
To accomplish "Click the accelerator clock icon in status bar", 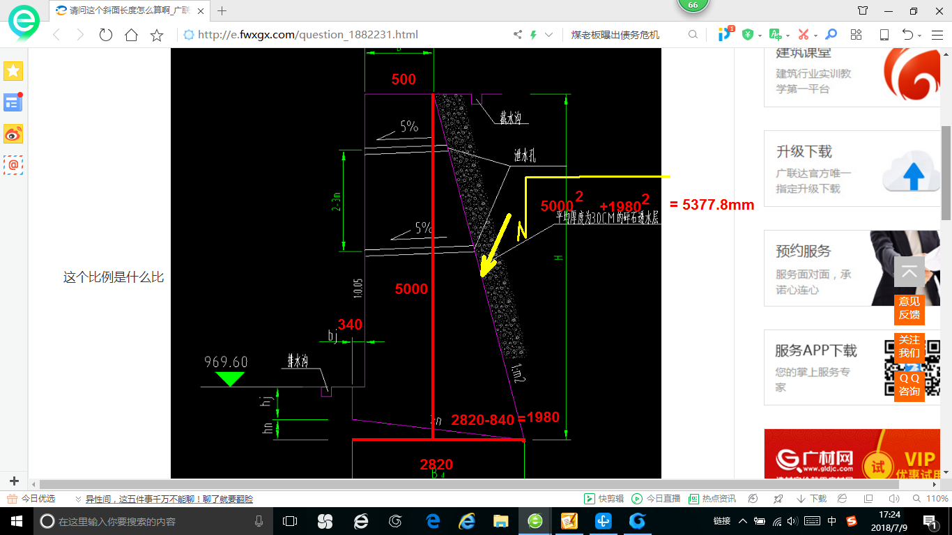I will point(753,499).
